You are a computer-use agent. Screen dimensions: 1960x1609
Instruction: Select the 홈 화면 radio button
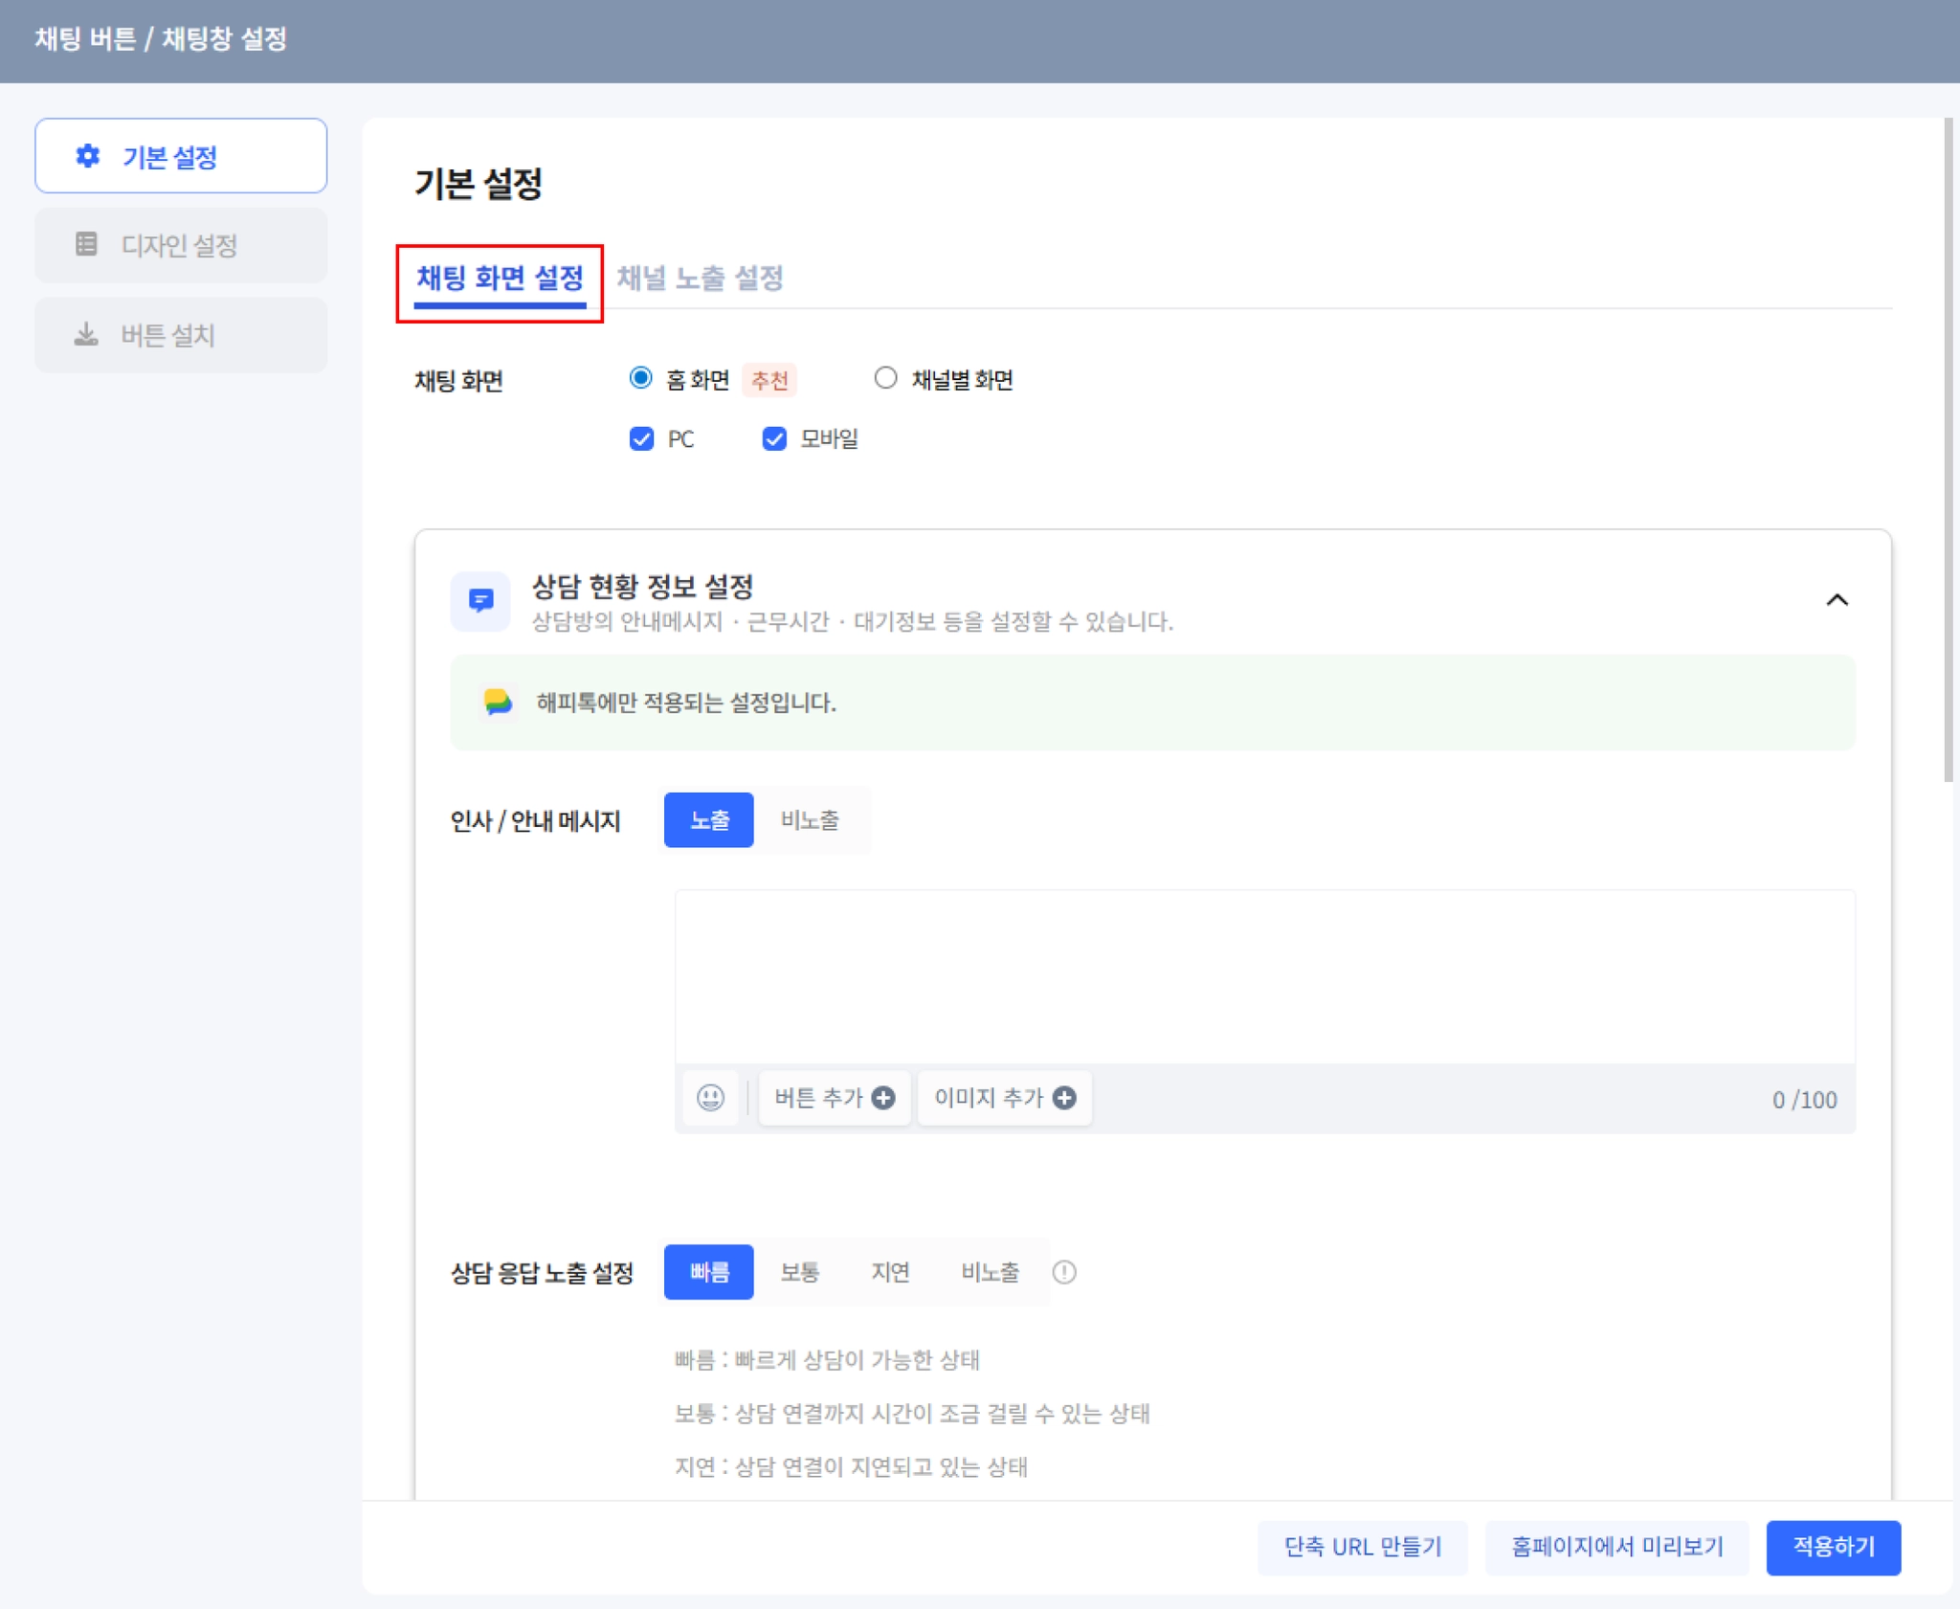point(640,378)
